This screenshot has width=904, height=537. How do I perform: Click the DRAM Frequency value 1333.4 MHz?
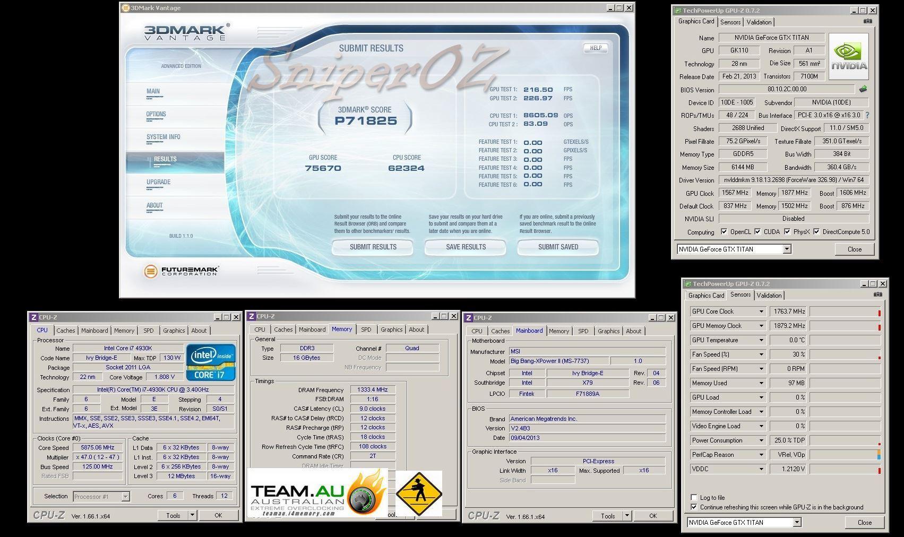[373, 389]
